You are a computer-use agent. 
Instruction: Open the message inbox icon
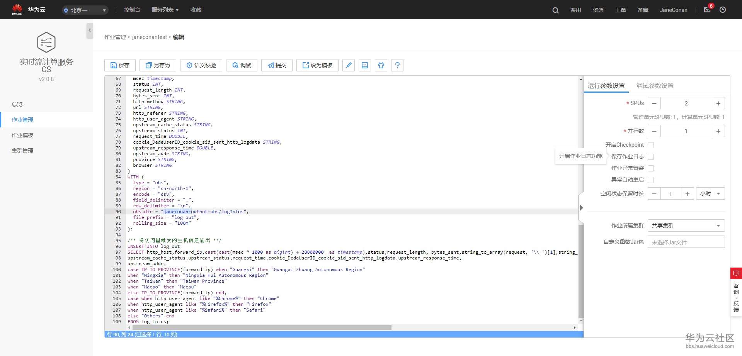point(707,10)
